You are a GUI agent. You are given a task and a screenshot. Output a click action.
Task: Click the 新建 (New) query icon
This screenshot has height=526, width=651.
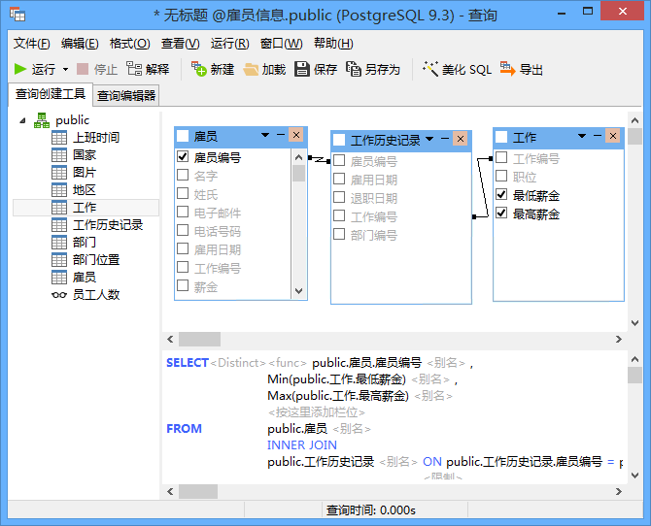[199, 69]
